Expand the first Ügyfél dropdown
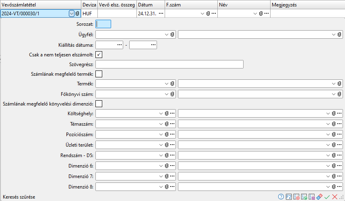 coord(167,35)
